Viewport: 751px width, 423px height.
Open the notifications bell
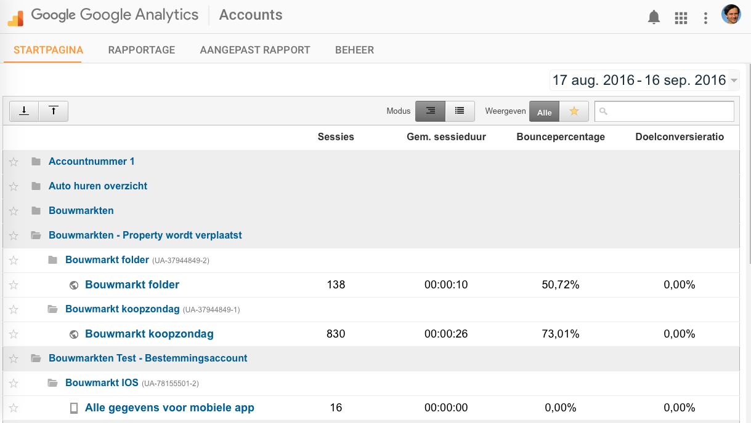pos(654,18)
